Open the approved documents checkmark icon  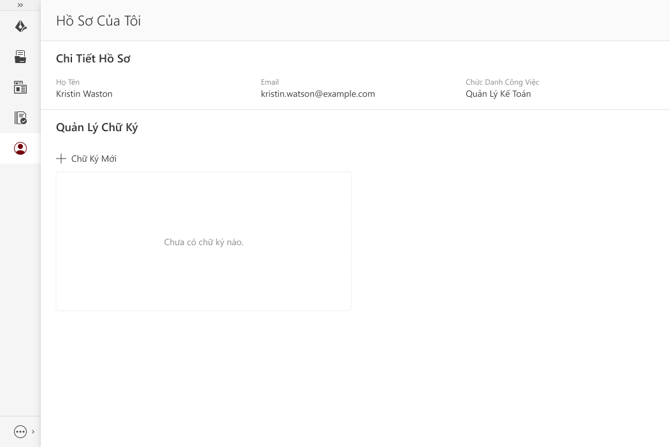pyautogui.click(x=20, y=118)
